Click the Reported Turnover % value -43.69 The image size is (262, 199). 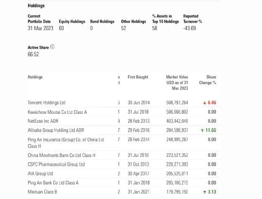190,28
